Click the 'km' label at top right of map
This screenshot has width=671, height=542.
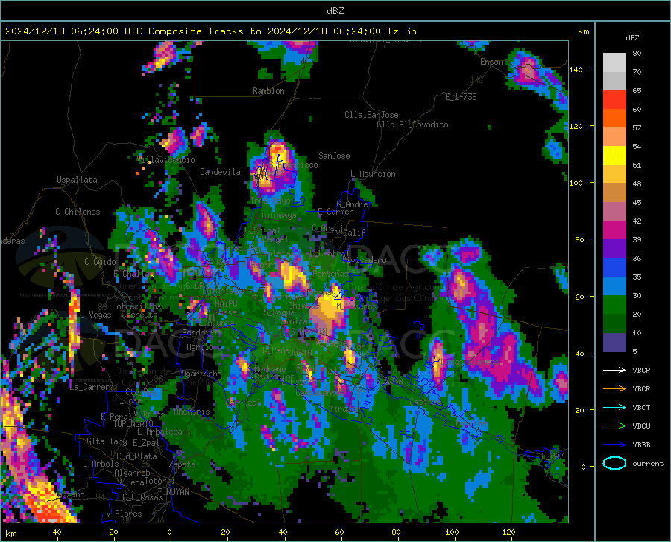pos(583,31)
